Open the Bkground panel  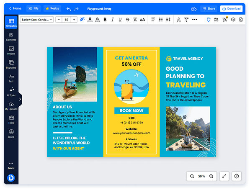(x=11, y=64)
